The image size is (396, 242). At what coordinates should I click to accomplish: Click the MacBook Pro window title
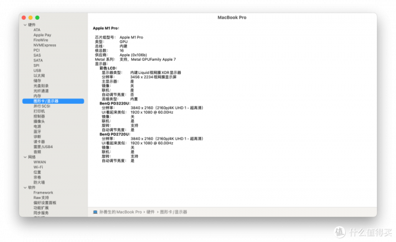coord(232,17)
